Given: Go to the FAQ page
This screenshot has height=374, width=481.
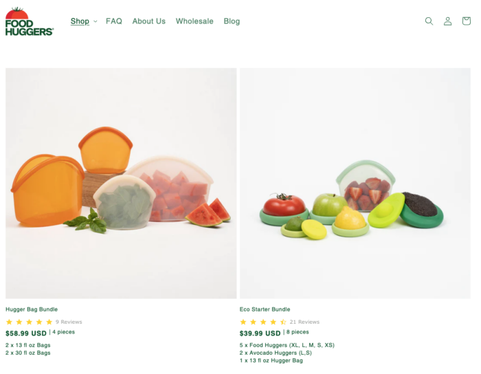Looking at the screenshot, I should tap(114, 21).
